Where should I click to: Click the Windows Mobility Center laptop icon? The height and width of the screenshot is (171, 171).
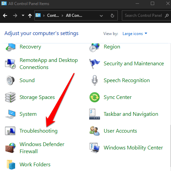[x=95, y=148]
